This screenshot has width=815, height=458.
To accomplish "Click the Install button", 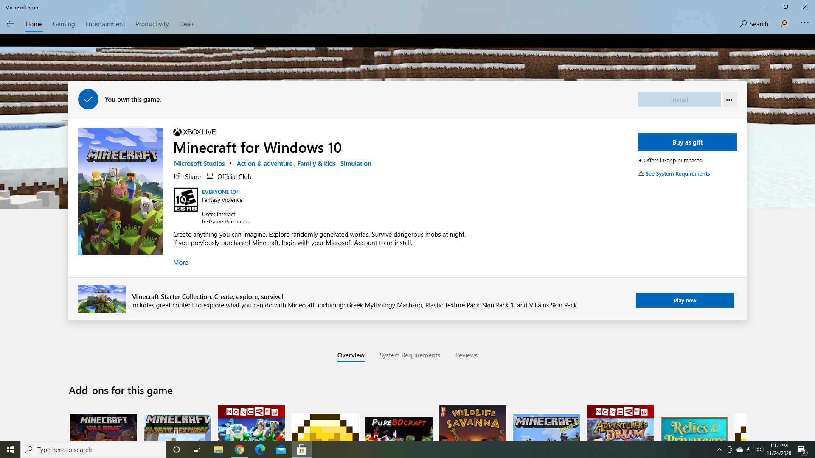I will [679, 100].
